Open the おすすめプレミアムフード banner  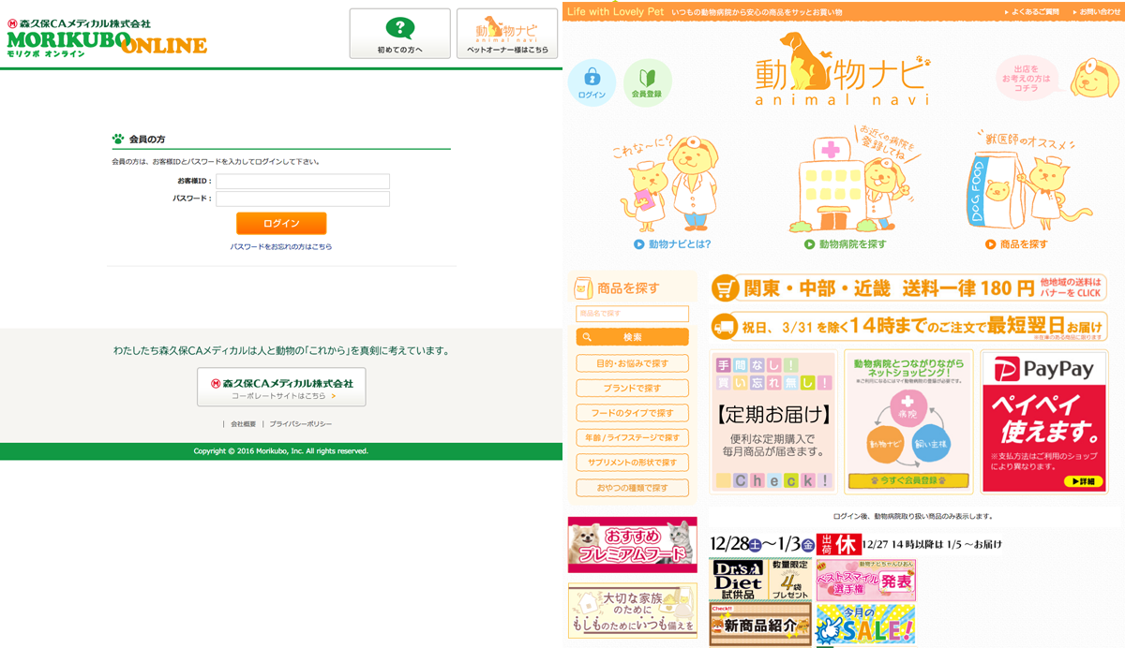tap(632, 544)
